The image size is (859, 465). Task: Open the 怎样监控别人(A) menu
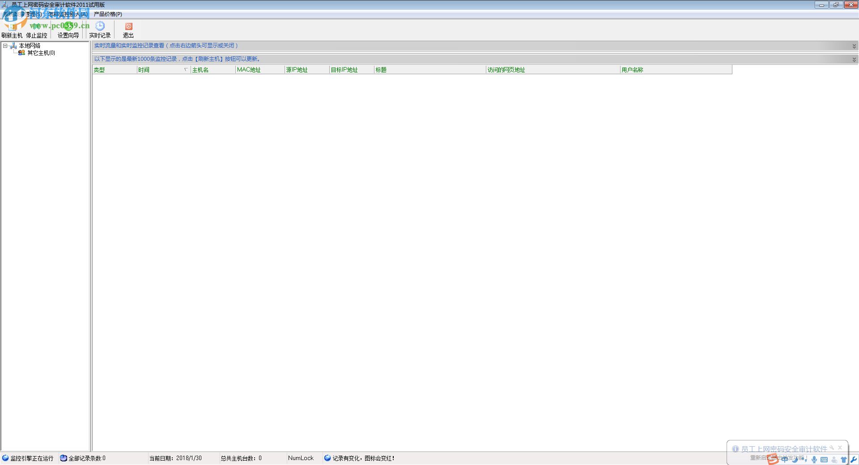68,14
